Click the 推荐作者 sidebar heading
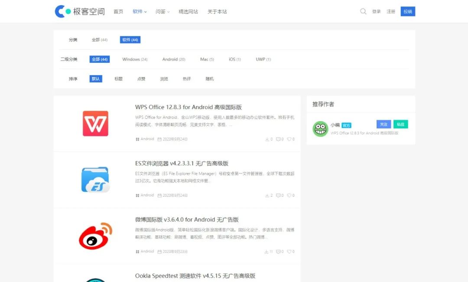The width and height of the screenshot is (468, 282). click(x=323, y=104)
